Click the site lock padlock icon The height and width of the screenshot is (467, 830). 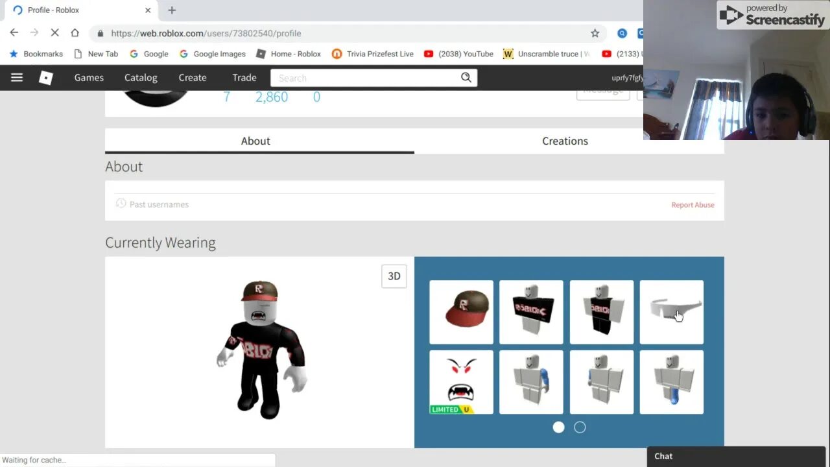(100, 33)
